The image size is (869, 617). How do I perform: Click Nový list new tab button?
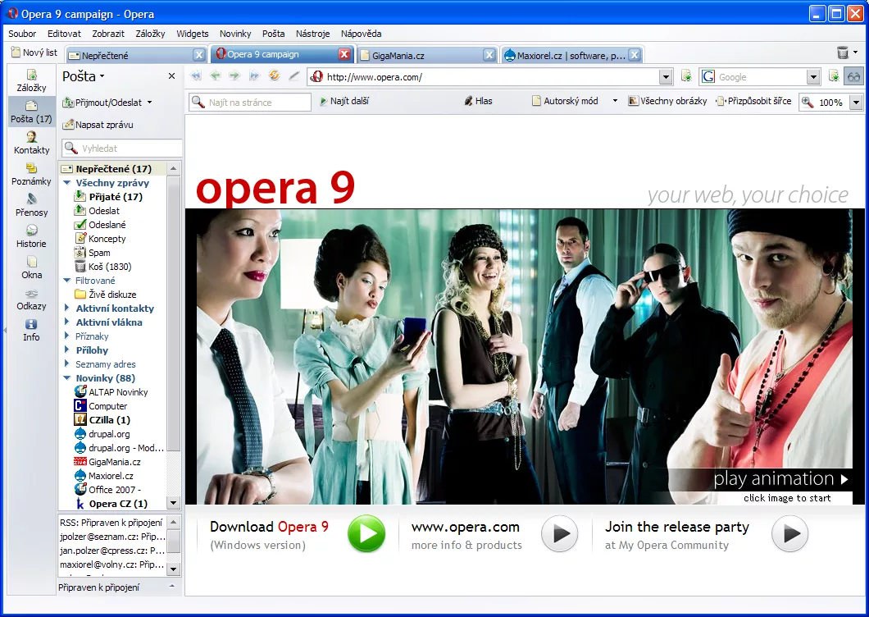[x=34, y=53]
